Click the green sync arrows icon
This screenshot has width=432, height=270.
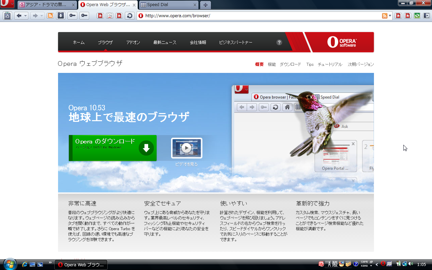tap(417, 16)
